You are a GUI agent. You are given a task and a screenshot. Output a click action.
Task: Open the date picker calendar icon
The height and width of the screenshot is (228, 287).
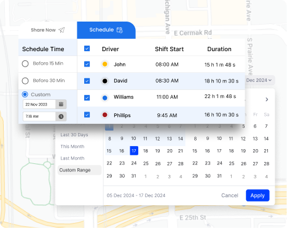tap(61, 104)
